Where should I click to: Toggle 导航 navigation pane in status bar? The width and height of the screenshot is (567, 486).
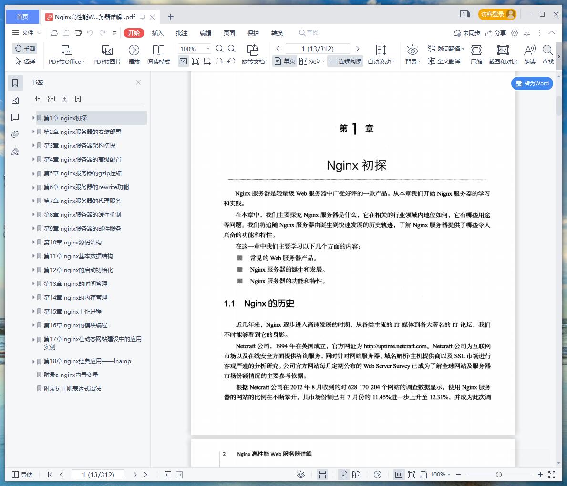pos(22,475)
